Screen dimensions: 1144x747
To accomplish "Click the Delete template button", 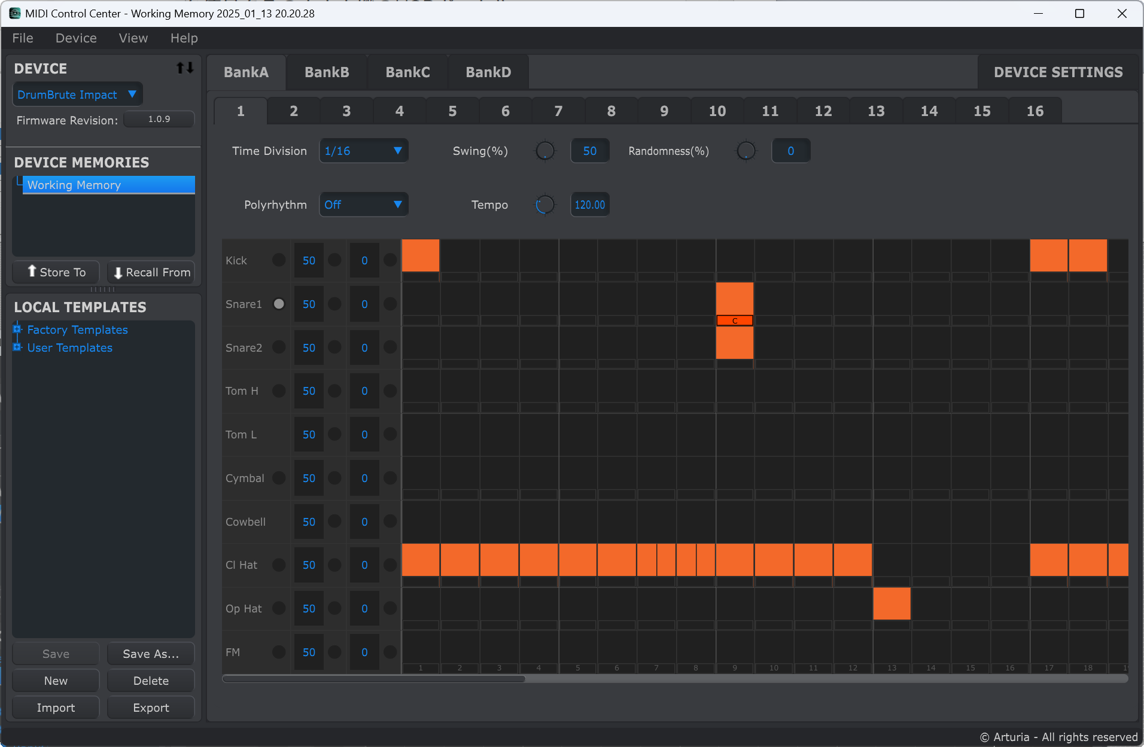I will tap(151, 681).
